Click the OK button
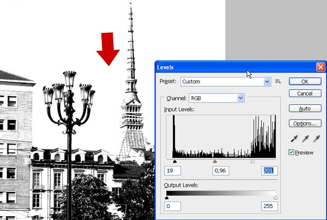 click(305, 81)
